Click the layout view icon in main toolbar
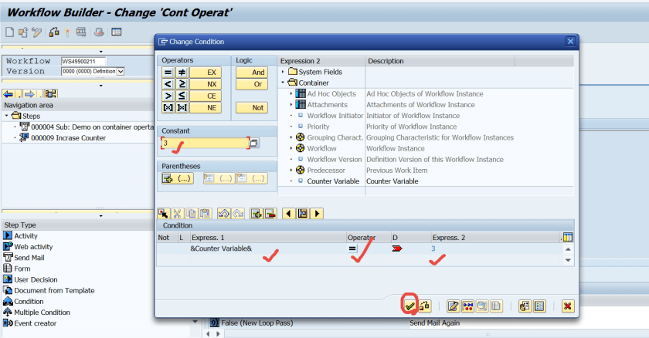 (x=117, y=32)
